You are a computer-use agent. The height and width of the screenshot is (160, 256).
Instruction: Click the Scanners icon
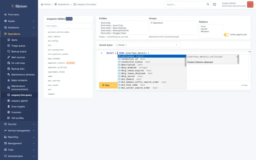(x=9, y=112)
